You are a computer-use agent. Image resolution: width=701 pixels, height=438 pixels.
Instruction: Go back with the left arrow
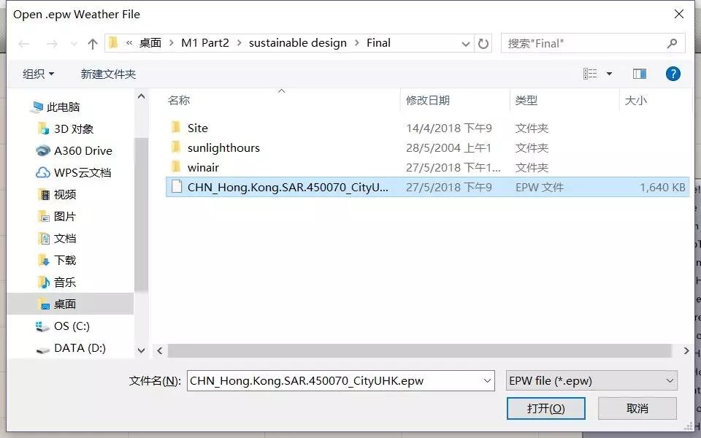pyautogui.click(x=23, y=43)
